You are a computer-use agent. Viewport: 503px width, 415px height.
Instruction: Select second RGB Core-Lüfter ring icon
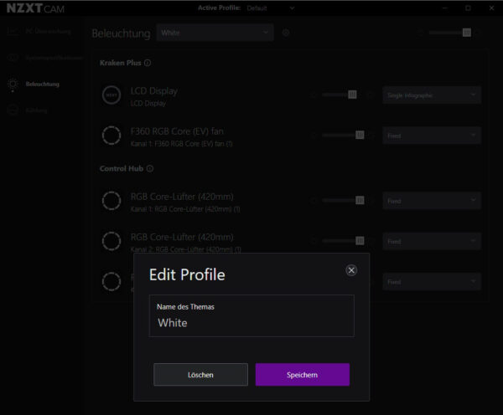pos(111,241)
